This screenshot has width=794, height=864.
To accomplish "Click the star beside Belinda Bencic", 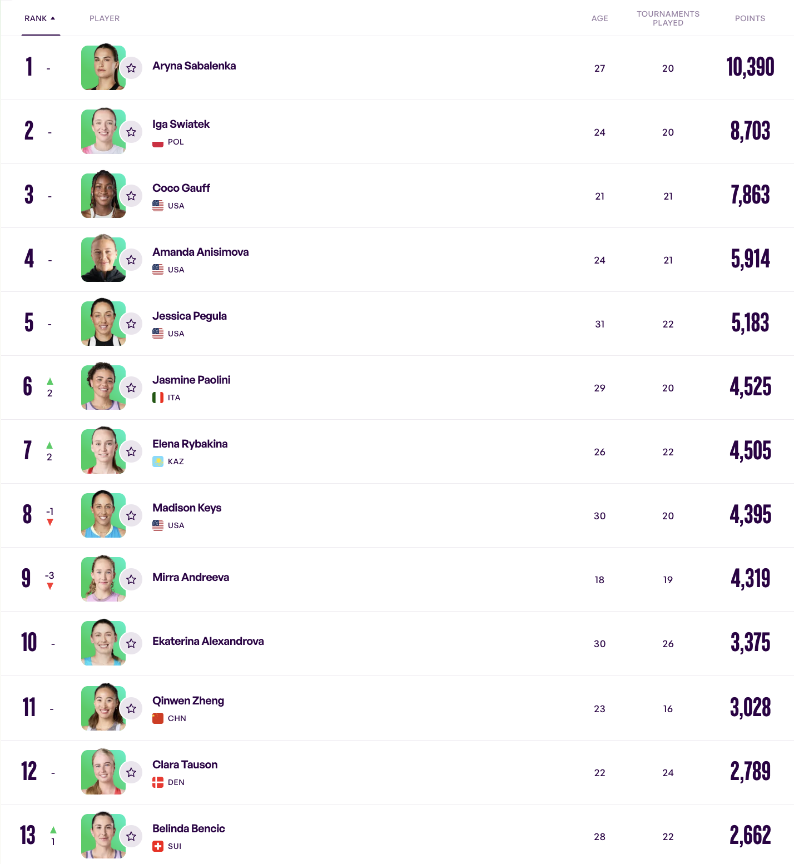I will [131, 837].
